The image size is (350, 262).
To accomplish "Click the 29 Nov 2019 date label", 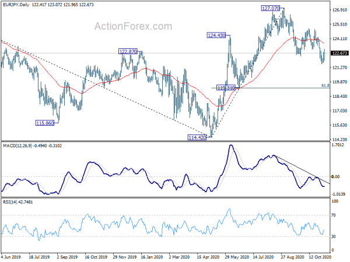I will pos(125,257).
